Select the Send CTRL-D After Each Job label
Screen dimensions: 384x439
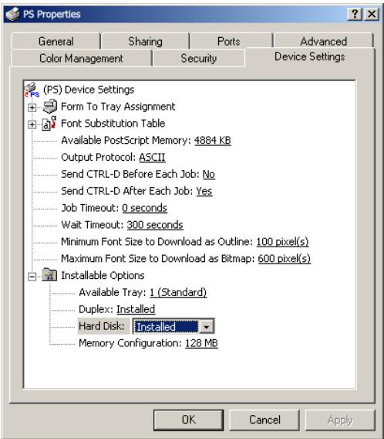[126, 191]
